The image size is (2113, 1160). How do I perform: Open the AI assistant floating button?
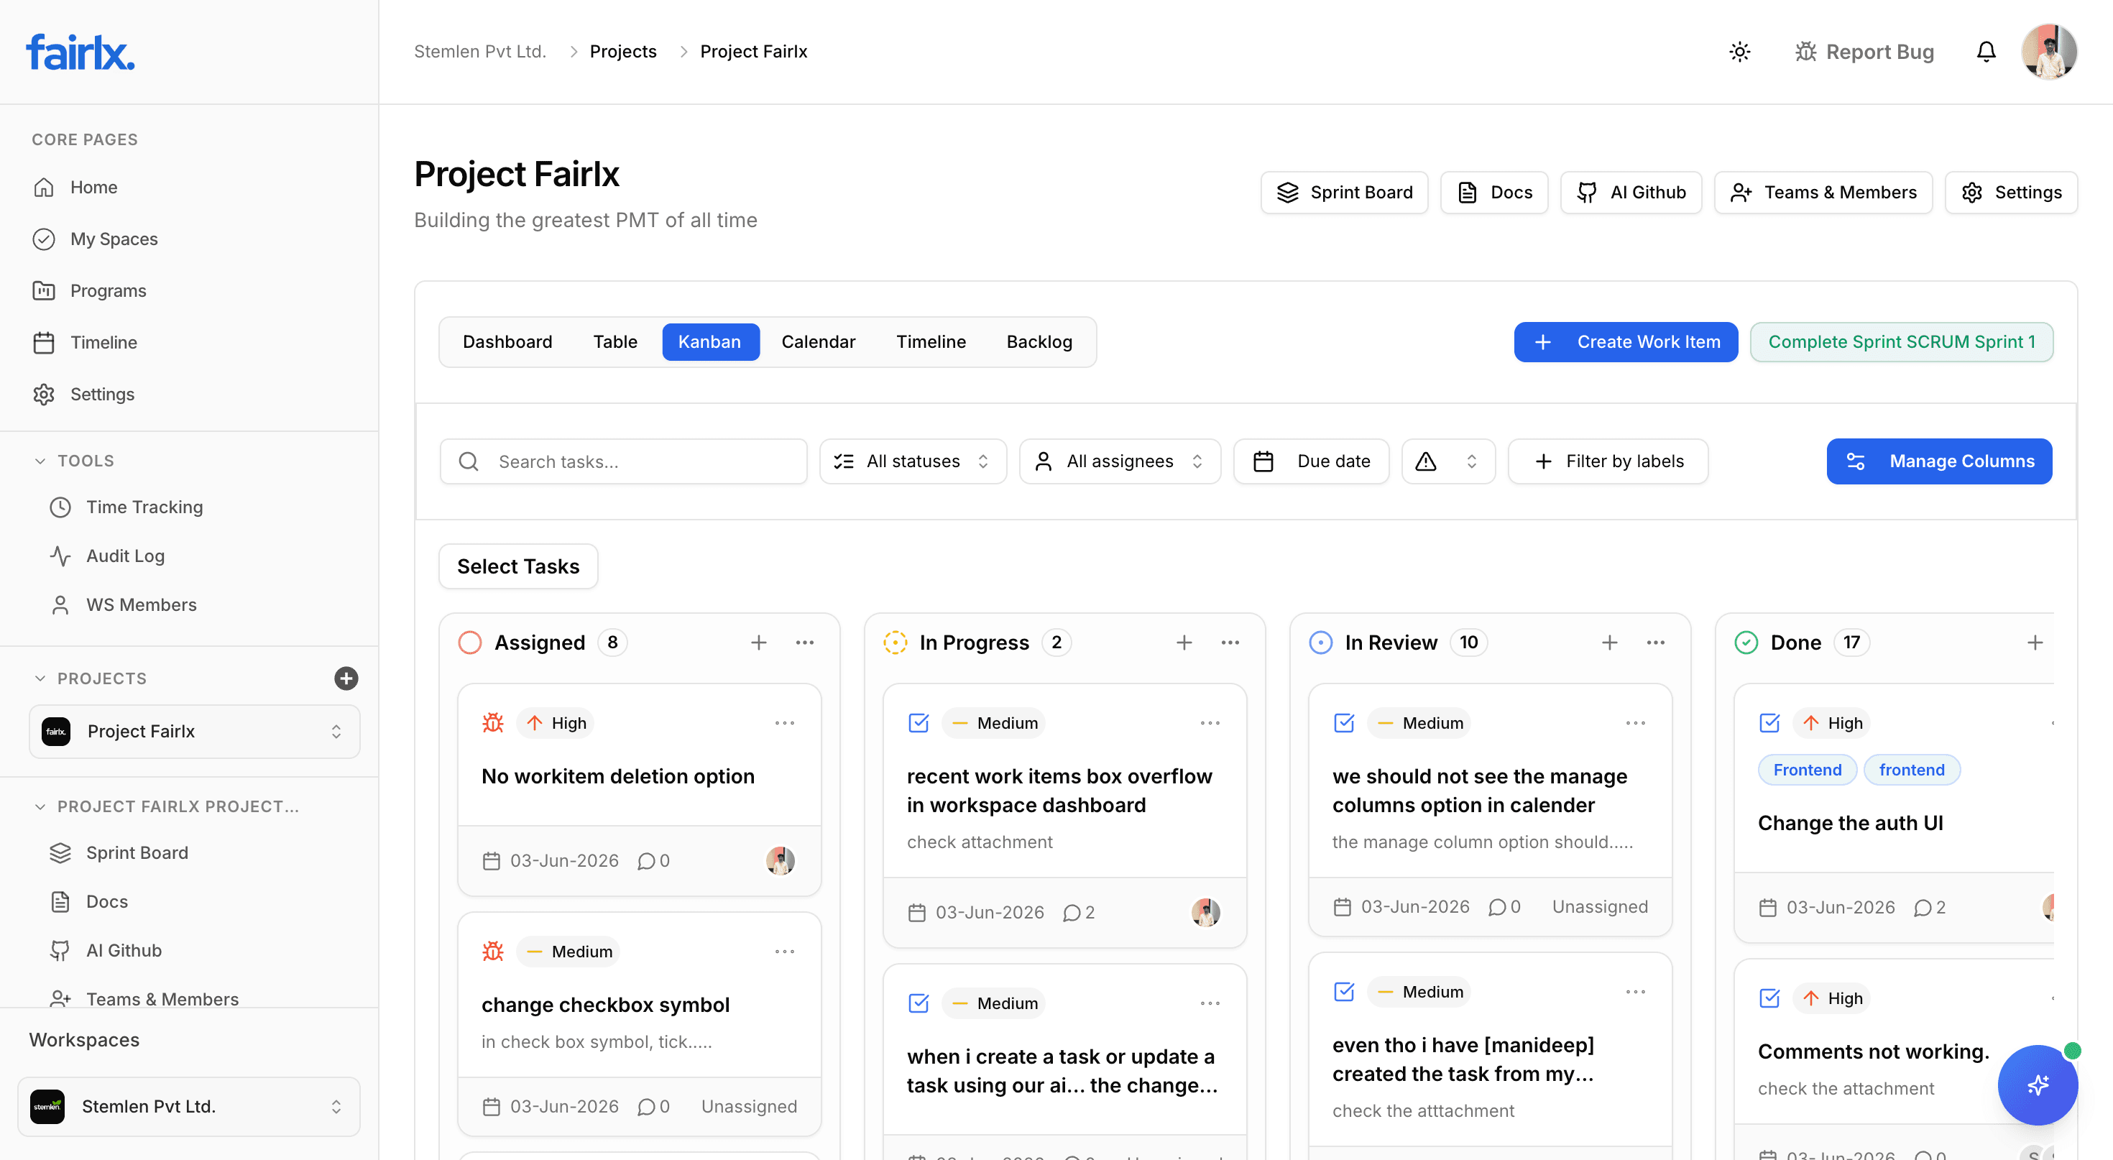[x=2038, y=1085]
